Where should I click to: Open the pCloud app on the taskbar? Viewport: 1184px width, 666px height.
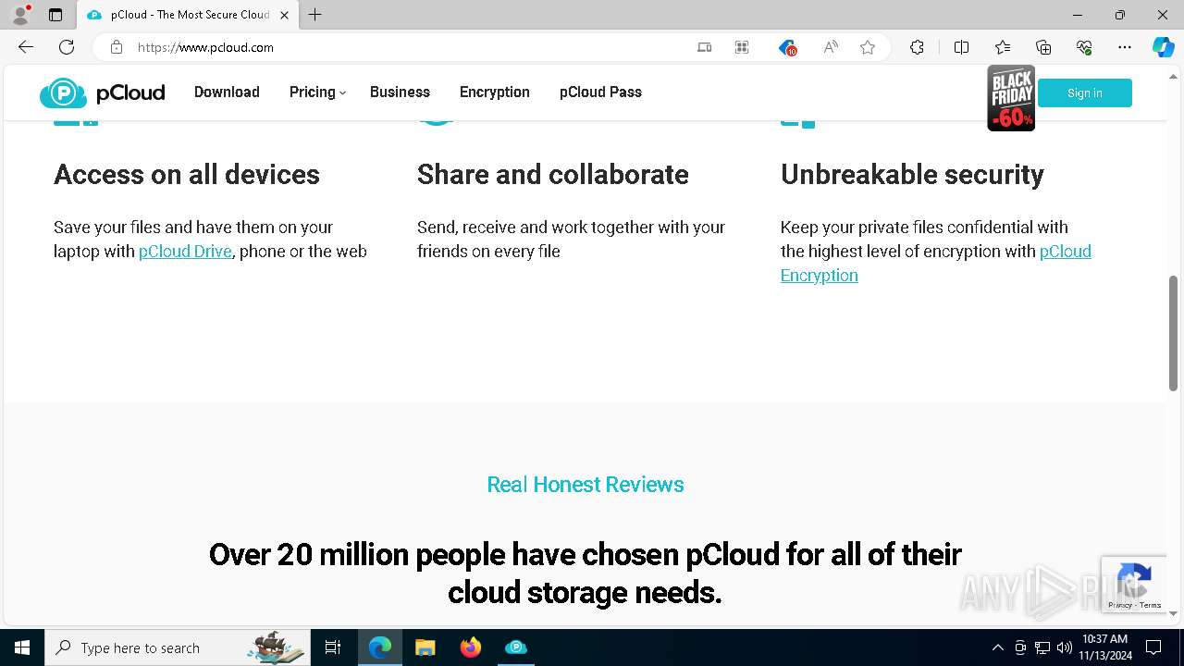coord(516,647)
